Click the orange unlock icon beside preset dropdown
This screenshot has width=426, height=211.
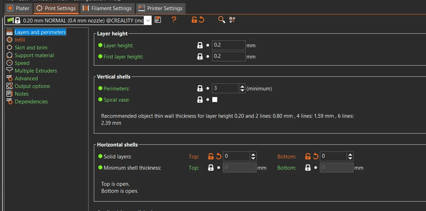tap(194, 20)
